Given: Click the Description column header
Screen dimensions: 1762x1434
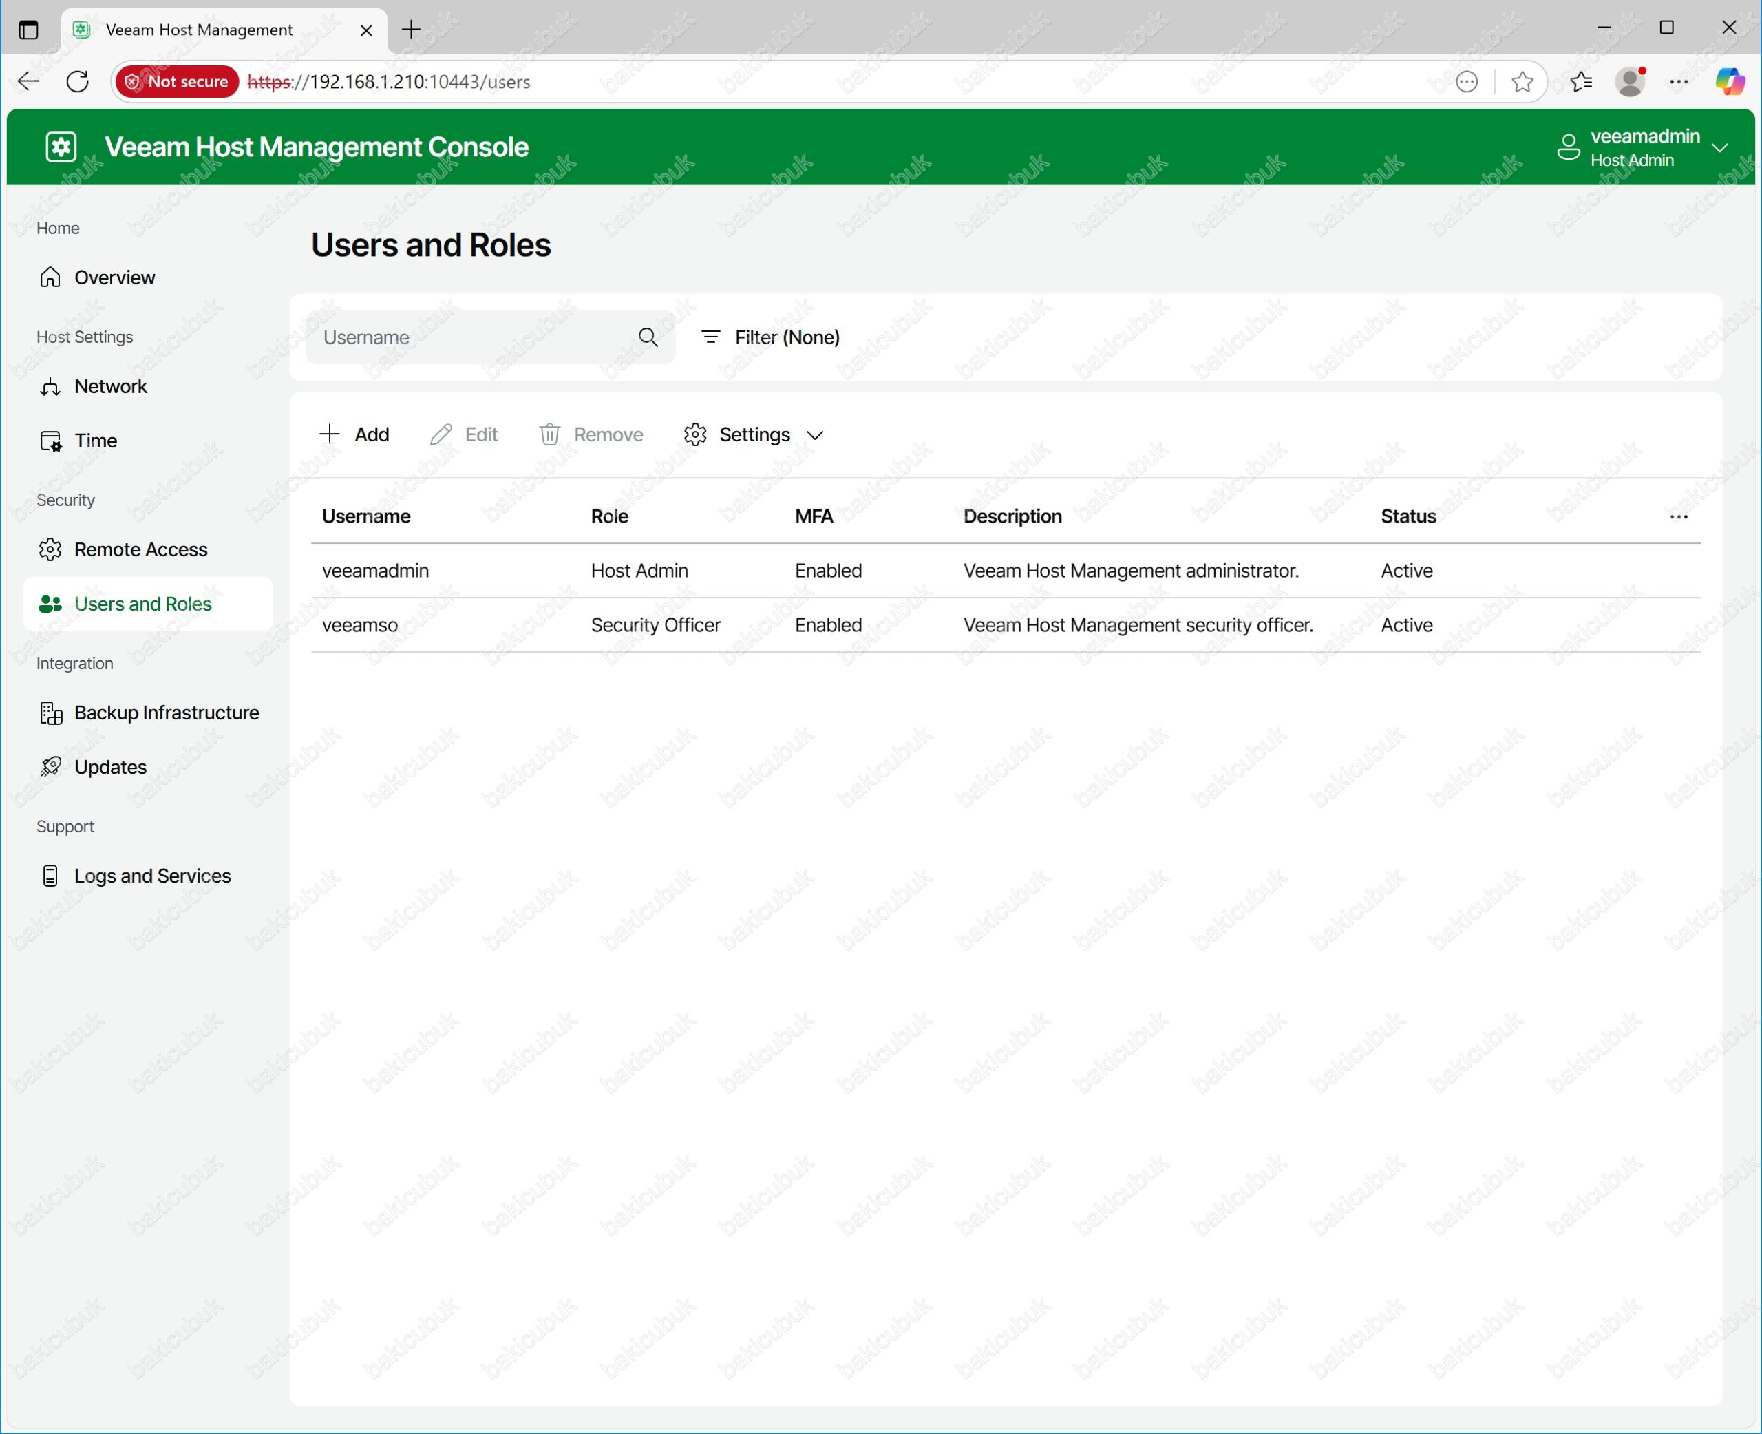Looking at the screenshot, I should tap(1013, 516).
